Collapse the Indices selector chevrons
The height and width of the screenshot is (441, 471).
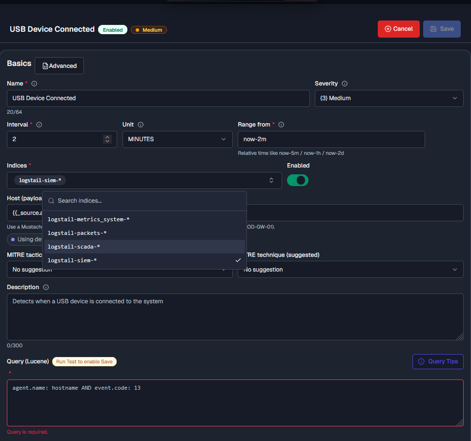(x=271, y=180)
